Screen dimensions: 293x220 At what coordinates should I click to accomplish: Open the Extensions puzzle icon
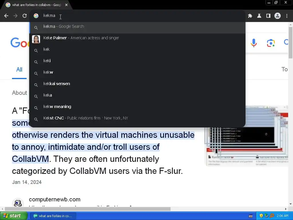(x=250, y=16)
